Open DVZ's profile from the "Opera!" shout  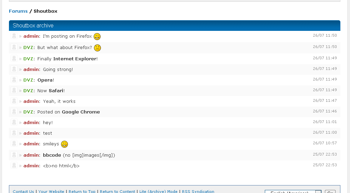click(x=28, y=80)
